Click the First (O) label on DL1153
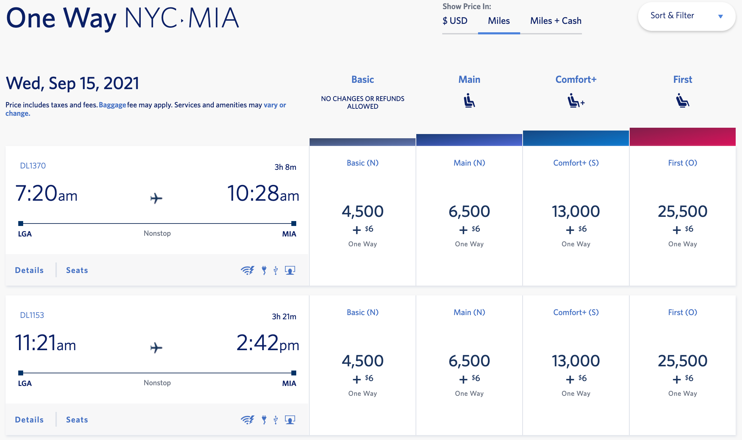 coord(683,312)
